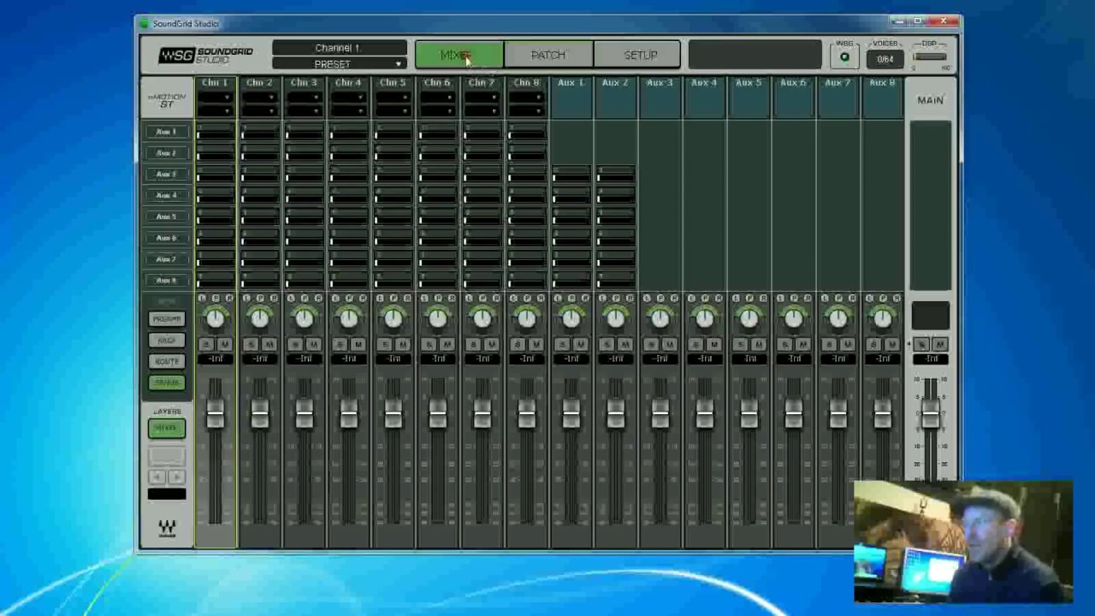Mute channel Chn 1

[224, 344]
